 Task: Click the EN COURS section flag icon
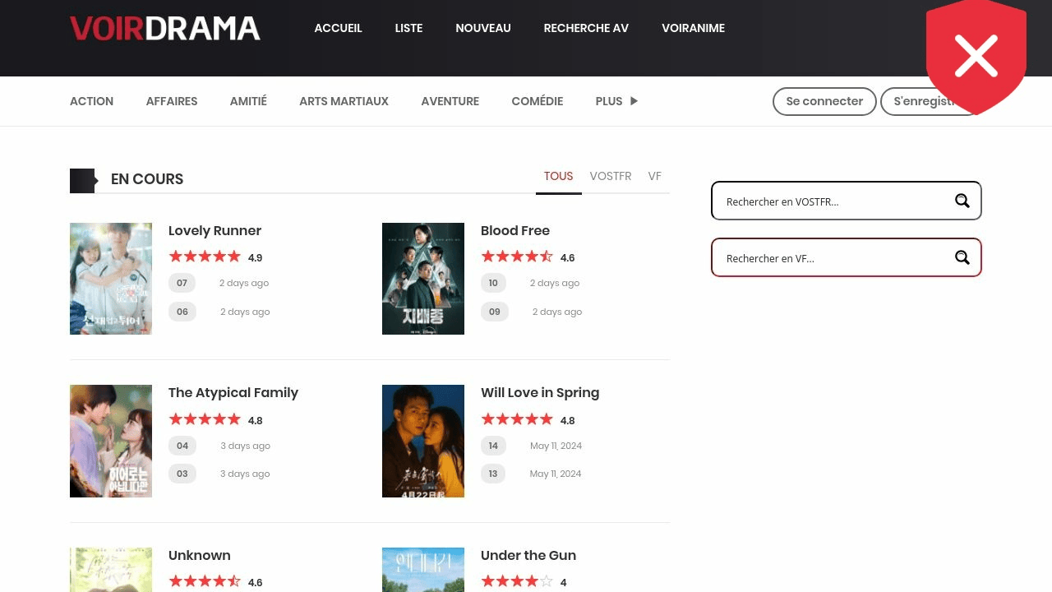click(84, 180)
